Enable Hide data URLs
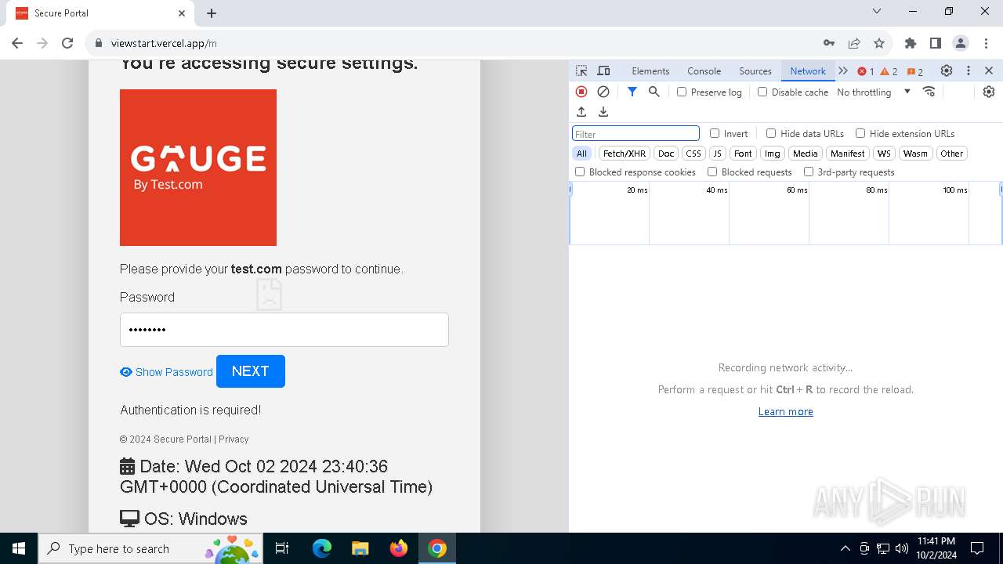Viewport: 1003px width, 564px height. [771, 133]
